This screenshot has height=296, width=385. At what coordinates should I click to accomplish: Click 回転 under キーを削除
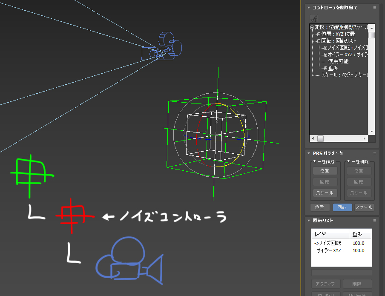coord(359,182)
